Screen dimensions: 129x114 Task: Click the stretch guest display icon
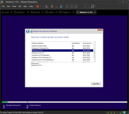pyautogui.click(x=93, y=6)
